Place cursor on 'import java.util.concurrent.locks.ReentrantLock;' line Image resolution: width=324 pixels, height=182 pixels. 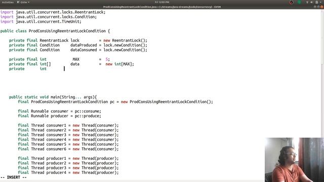click(x=53, y=12)
